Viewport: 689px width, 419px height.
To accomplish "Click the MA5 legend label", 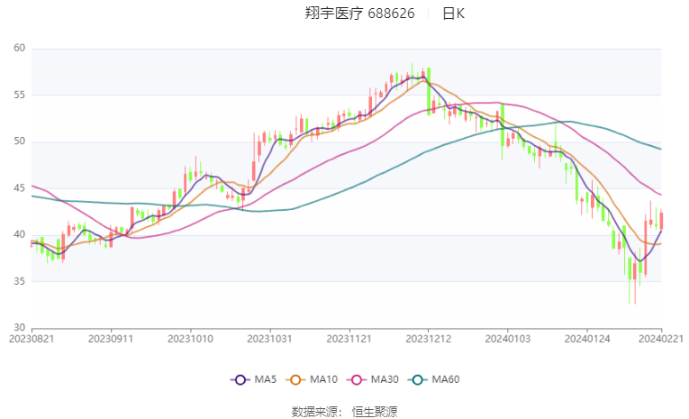I will (x=266, y=379).
